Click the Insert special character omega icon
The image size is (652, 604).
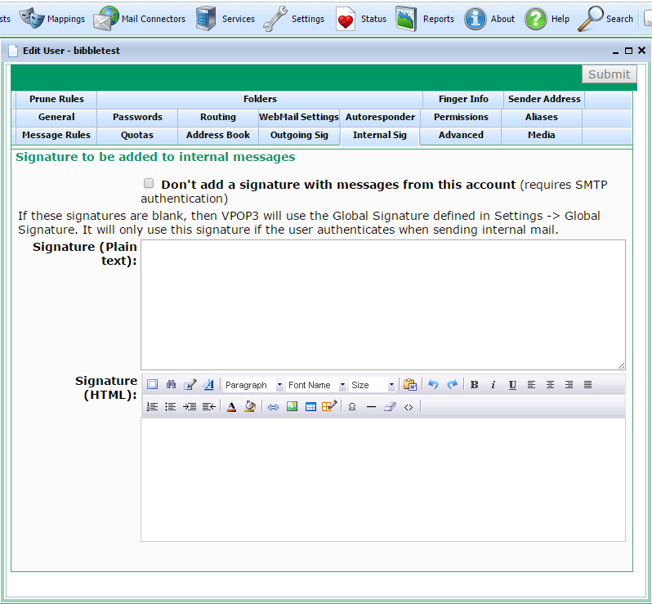[352, 407]
